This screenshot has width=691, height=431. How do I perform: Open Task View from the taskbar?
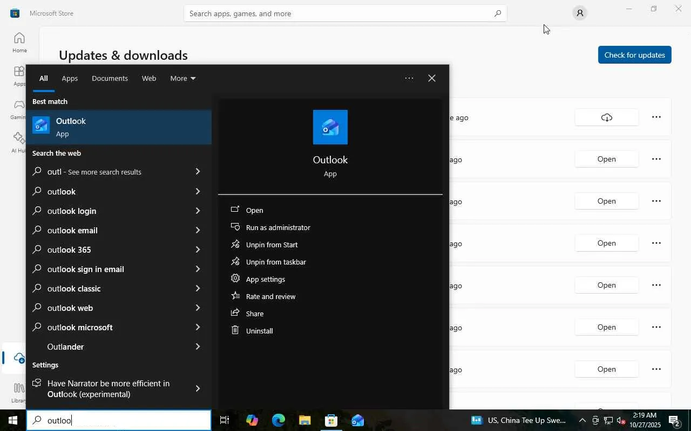pos(225,420)
